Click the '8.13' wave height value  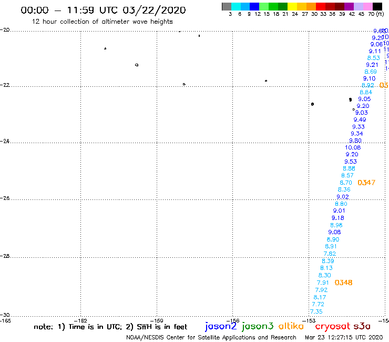[x=326, y=268]
